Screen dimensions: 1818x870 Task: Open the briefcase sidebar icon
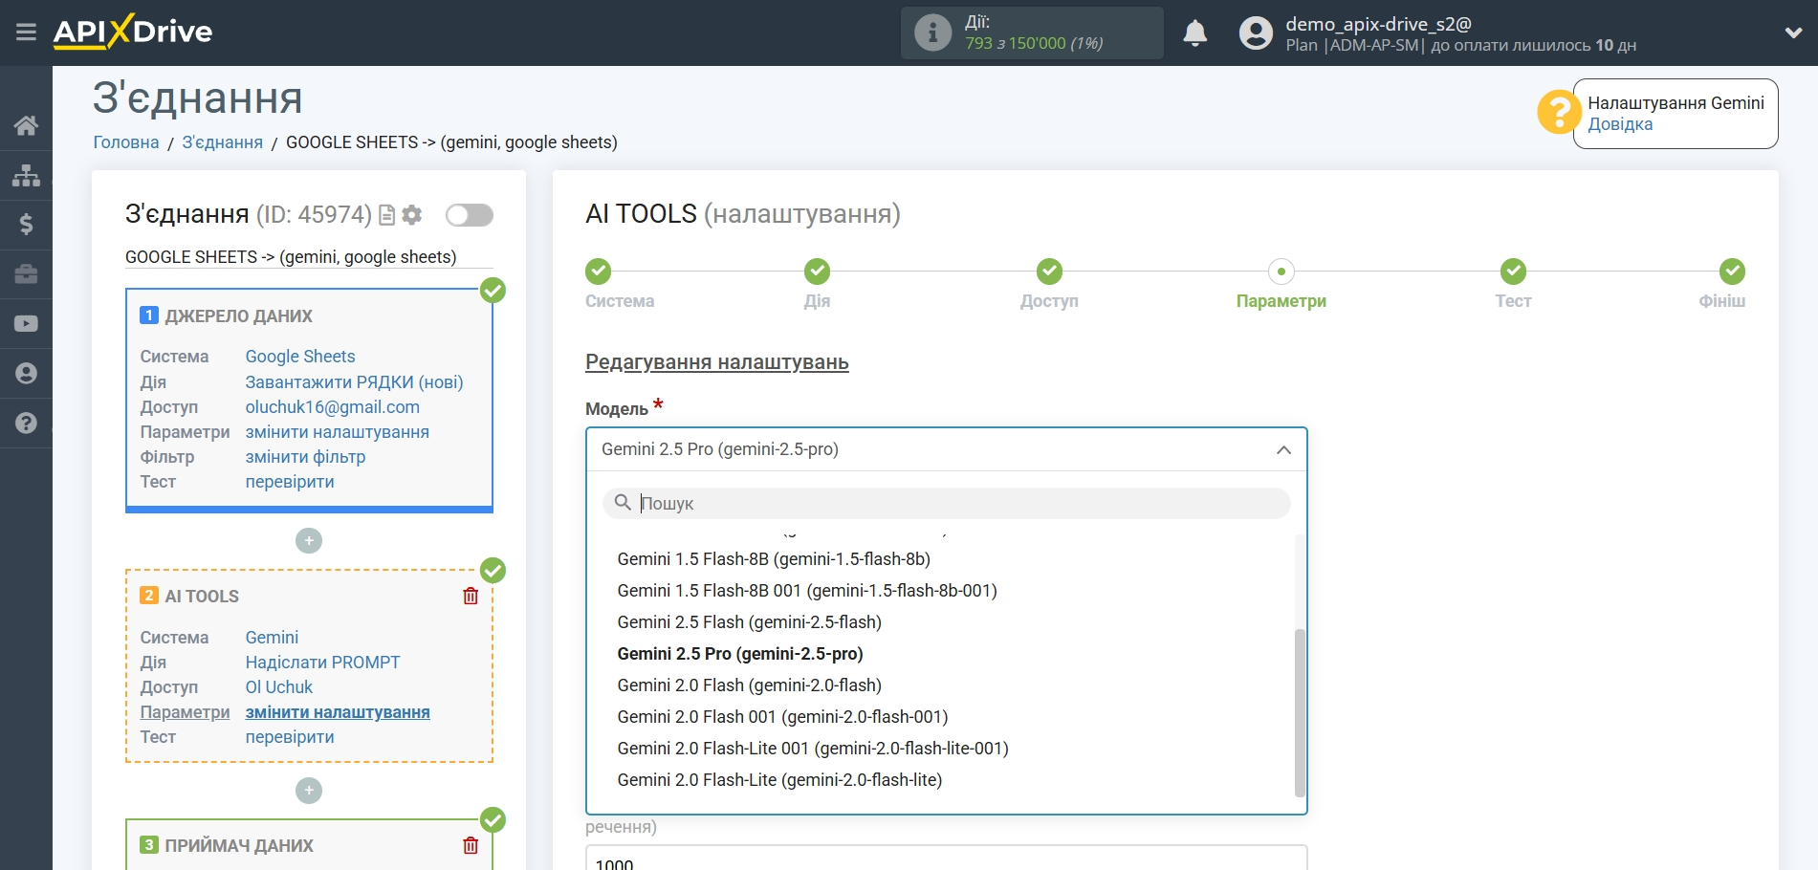click(x=26, y=274)
